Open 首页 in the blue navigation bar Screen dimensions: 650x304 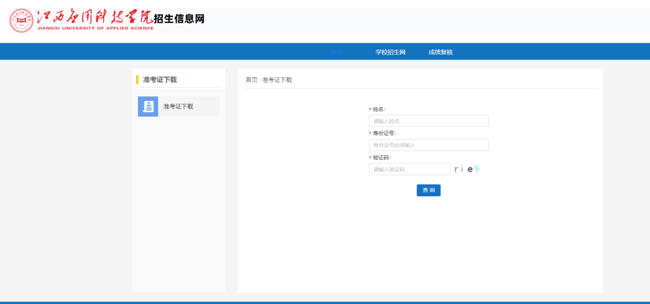336,52
